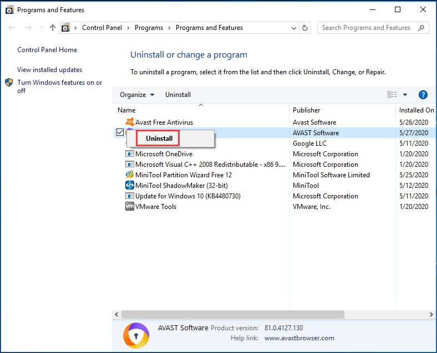Select Update for Windows 10 (KB4480730)
The height and width of the screenshot is (353, 437).
188,196
